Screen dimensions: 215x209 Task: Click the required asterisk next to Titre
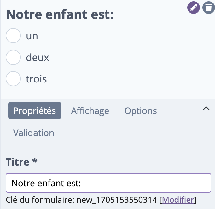coord(35,161)
